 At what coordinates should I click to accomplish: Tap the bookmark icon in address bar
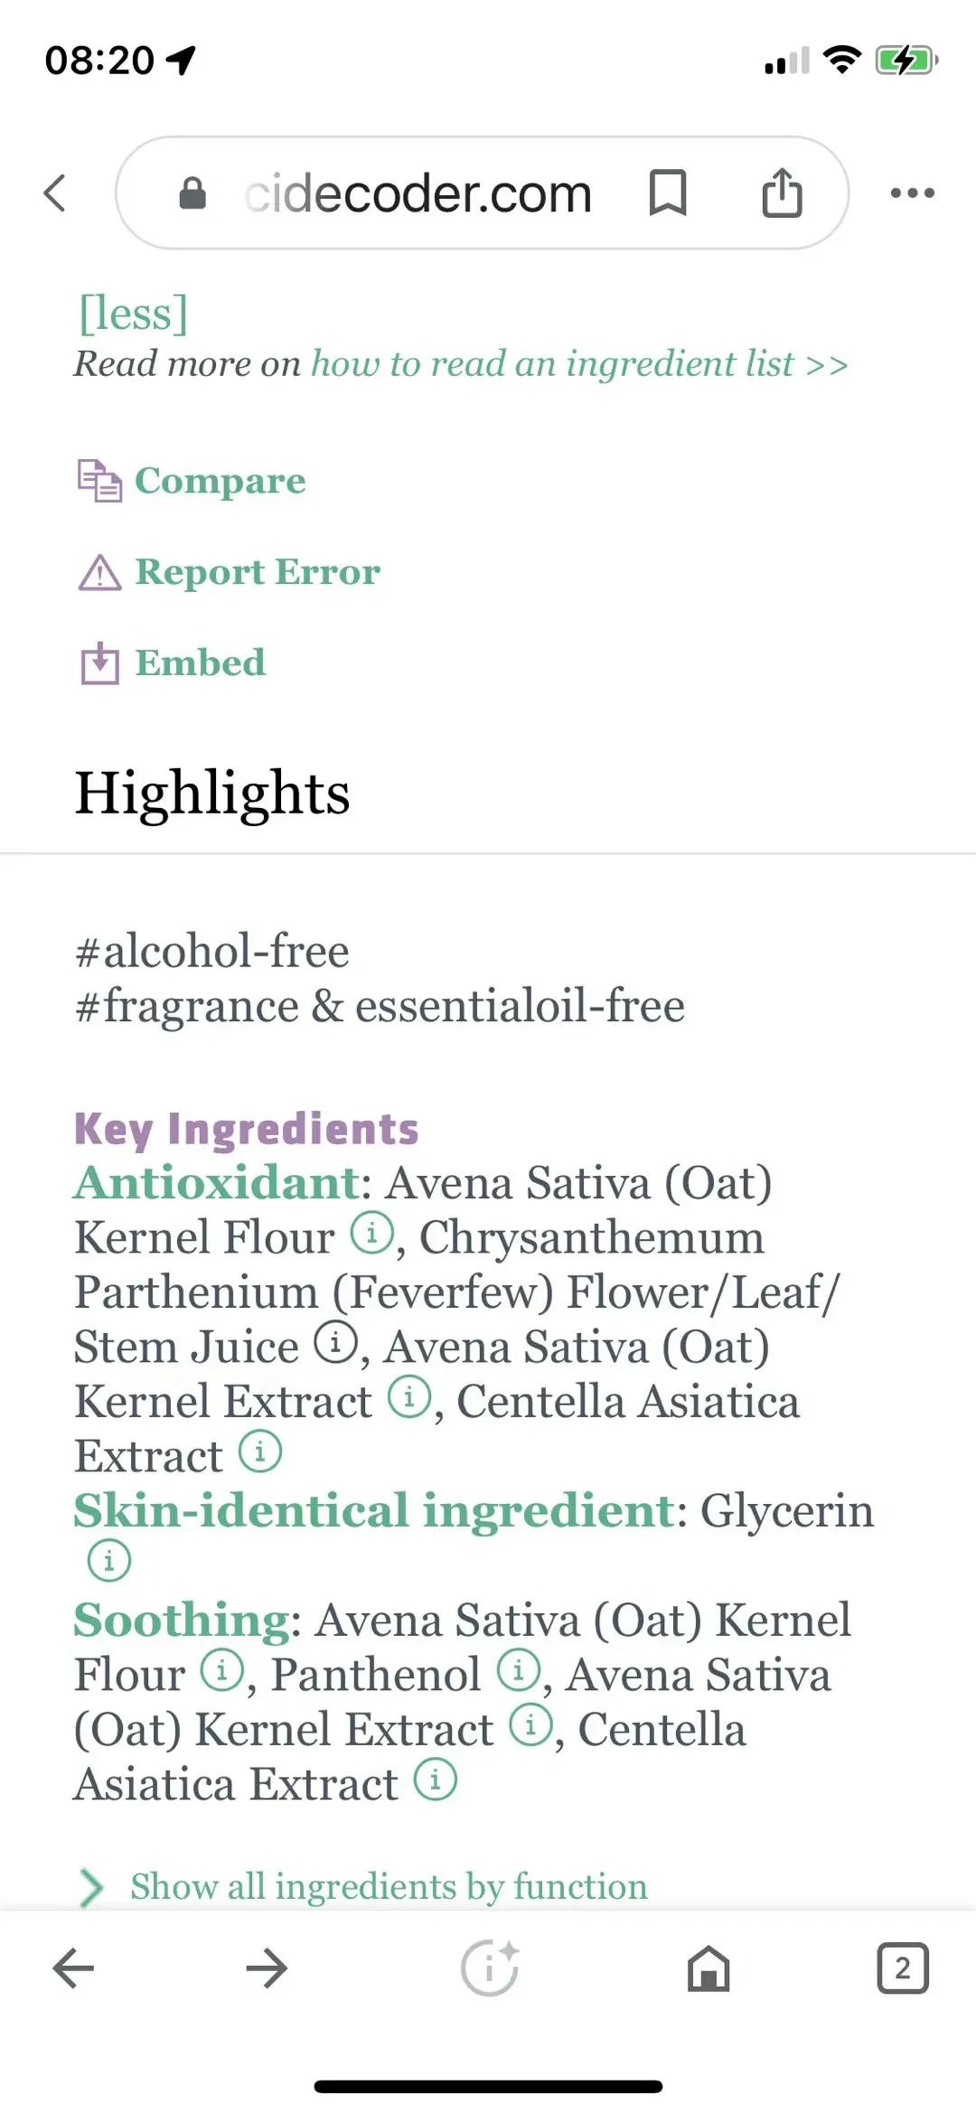(668, 193)
